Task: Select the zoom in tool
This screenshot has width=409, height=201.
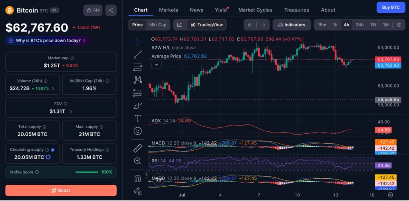Action: [138, 161]
